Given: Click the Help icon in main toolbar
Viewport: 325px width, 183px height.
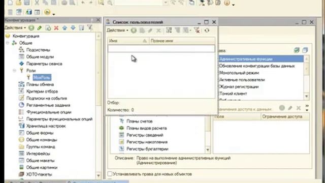Looking at the screenshot, I should tap(227, 3).
